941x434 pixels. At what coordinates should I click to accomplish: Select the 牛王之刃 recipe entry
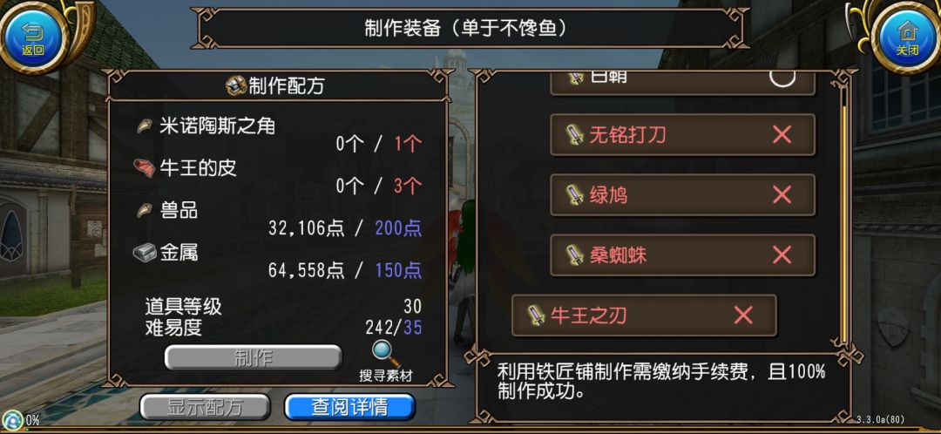pos(644,315)
